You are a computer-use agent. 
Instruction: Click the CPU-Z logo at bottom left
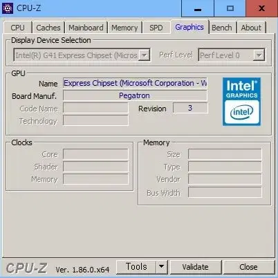(26, 268)
